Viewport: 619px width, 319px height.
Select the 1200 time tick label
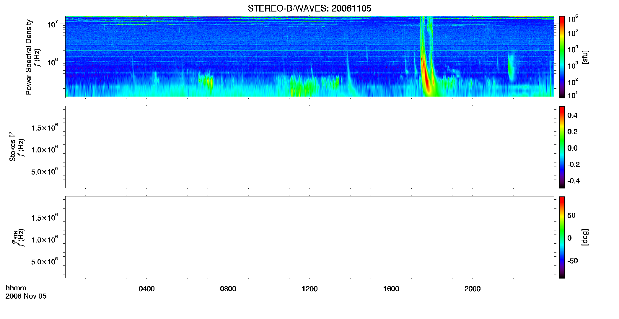(x=309, y=289)
